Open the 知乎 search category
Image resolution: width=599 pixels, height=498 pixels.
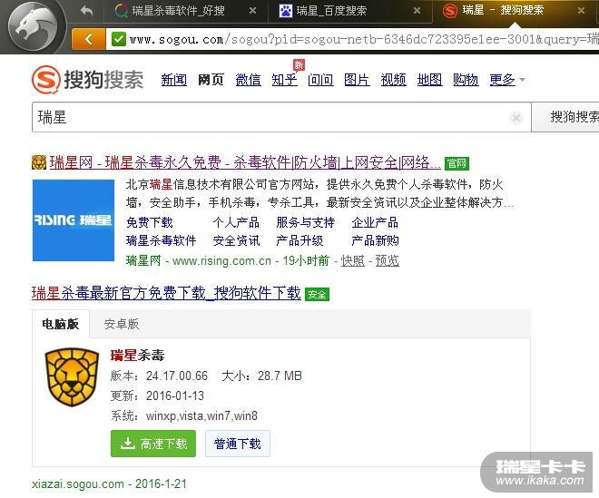point(285,80)
